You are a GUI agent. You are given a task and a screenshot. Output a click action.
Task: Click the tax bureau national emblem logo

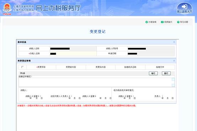(7, 8)
